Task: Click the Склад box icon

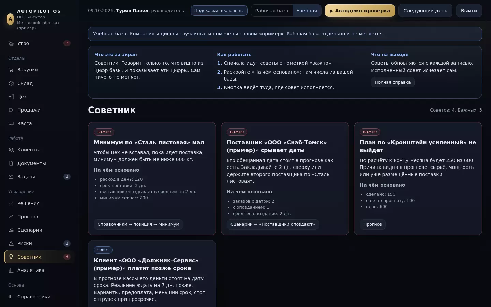Action: click(11, 83)
